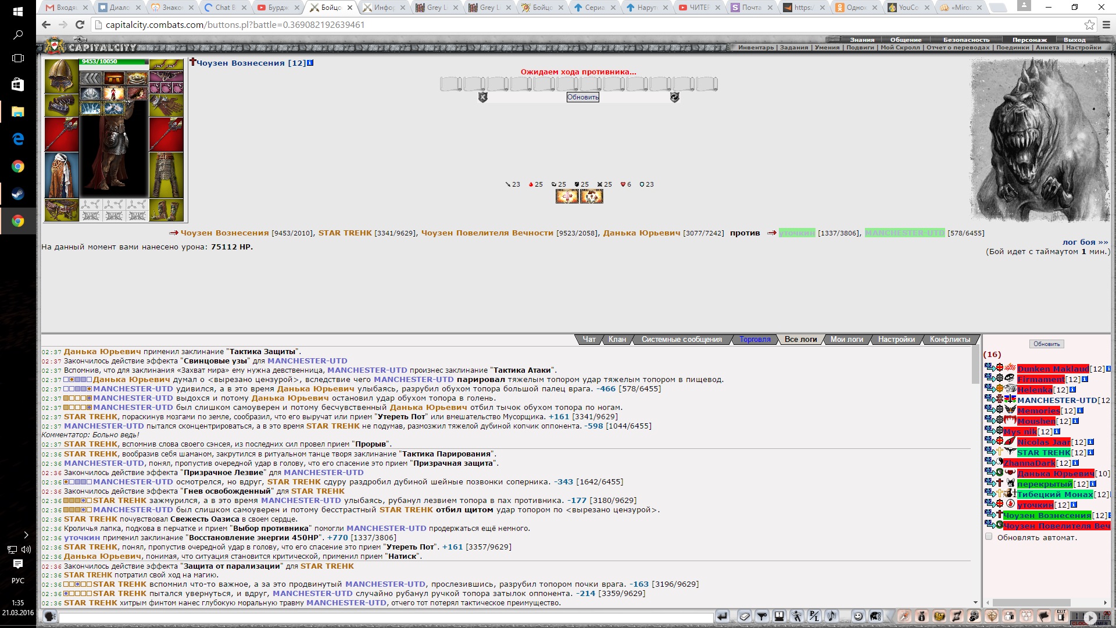The width and height of the screenshot is (1116, 628).
Task: Click the black flag icon in bottom bar
Action: (1044, 616)
